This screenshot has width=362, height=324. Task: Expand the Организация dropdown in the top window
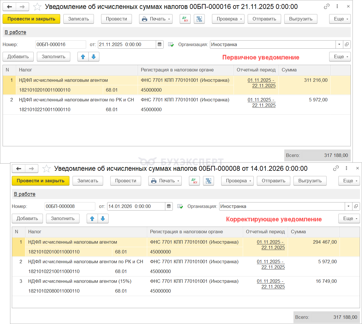pos(339,45)
